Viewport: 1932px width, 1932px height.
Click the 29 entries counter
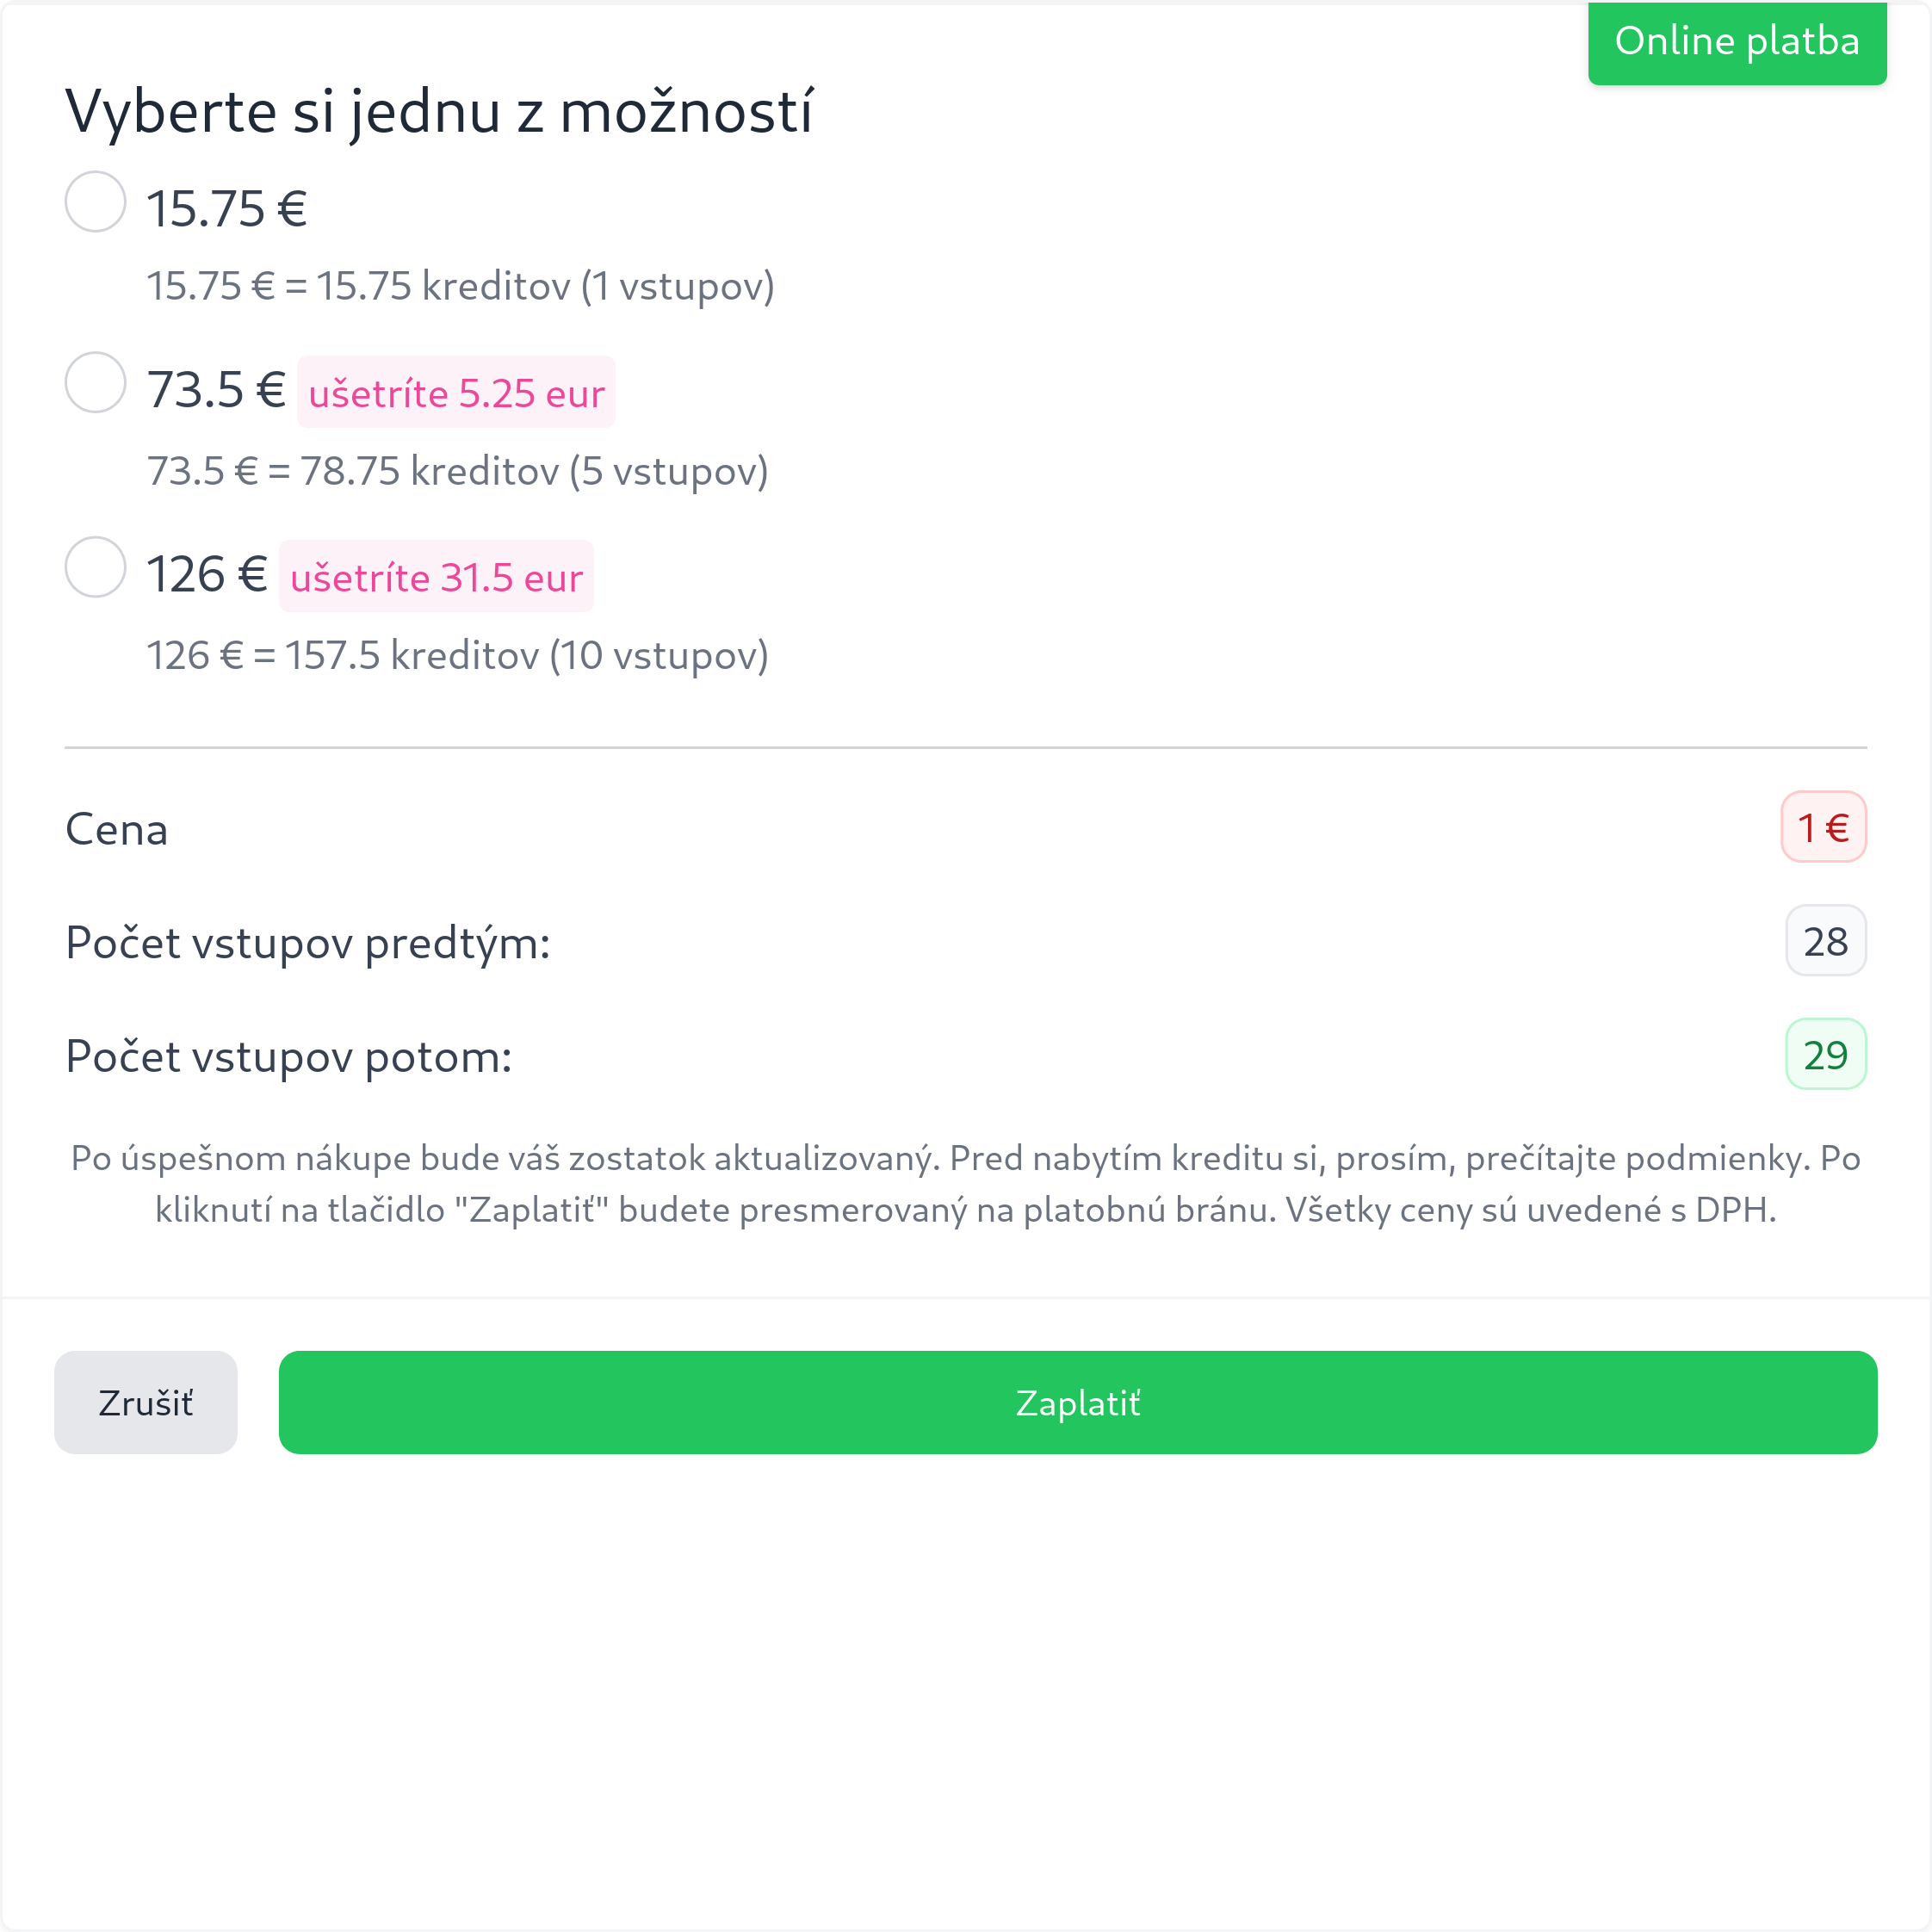[x=1824, y=1054]
